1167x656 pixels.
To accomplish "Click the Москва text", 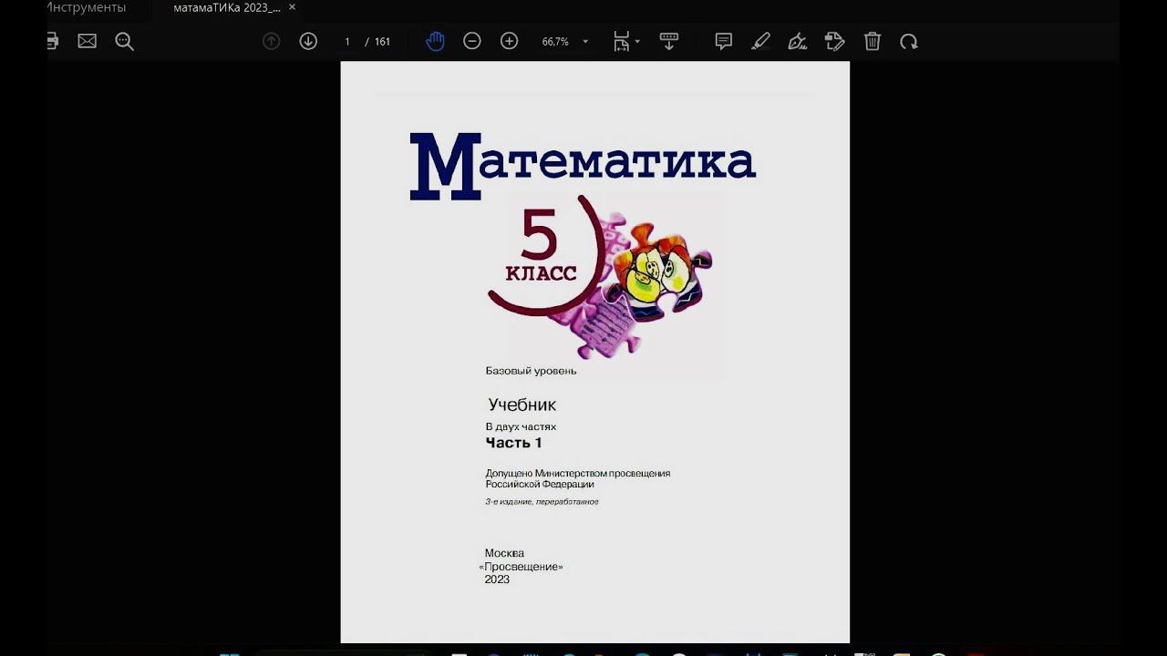I will click(504, 553).
